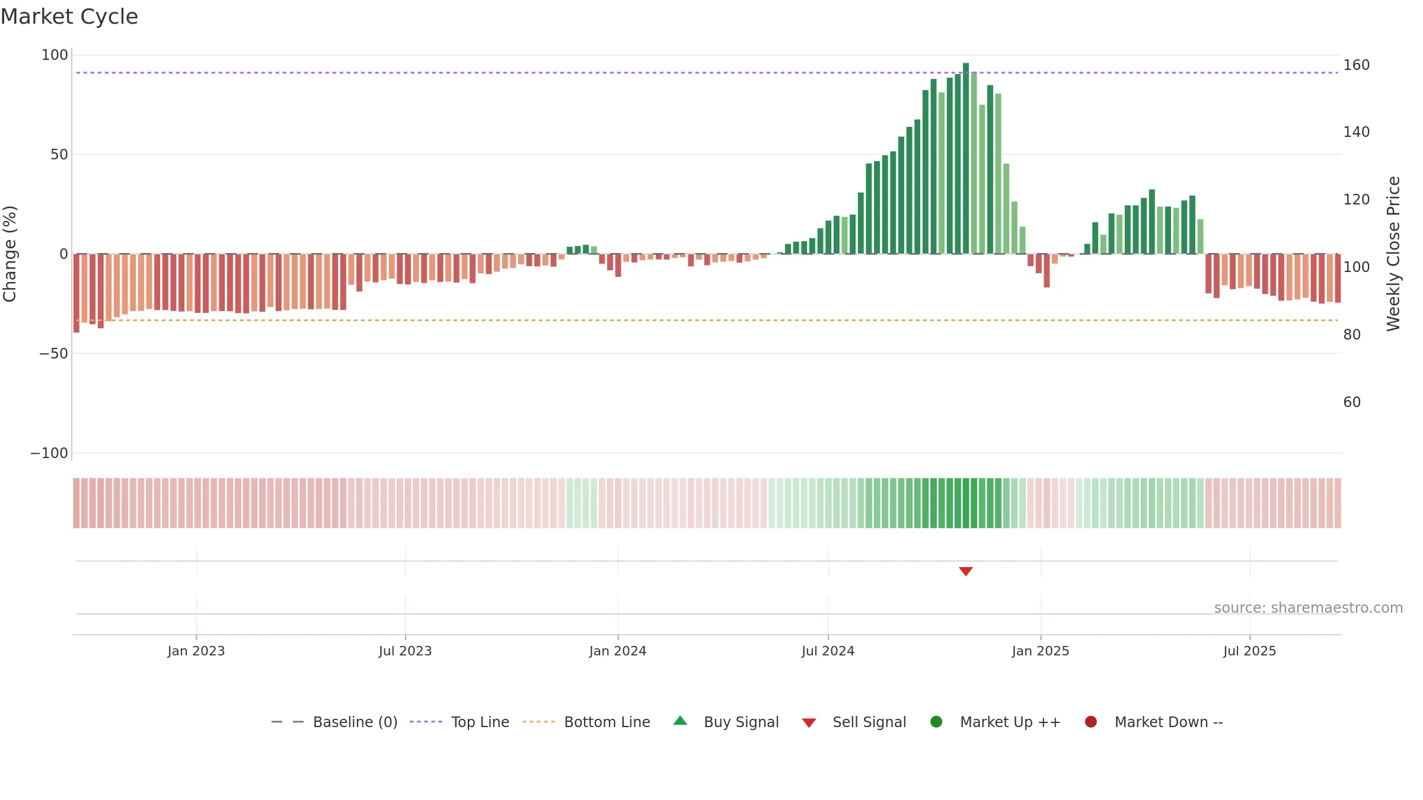Click the Market Cycle chart title
Viewport: 1423px width, 800px height.
[x=69, y=17]
